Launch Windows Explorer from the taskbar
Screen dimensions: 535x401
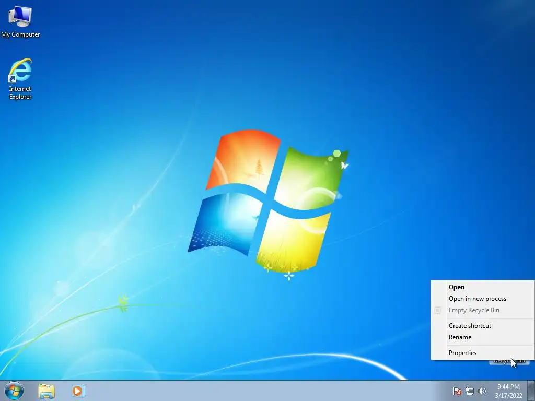[46, 391]
